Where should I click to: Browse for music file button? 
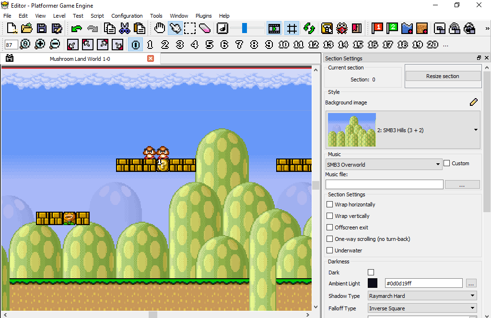point(462,184)
